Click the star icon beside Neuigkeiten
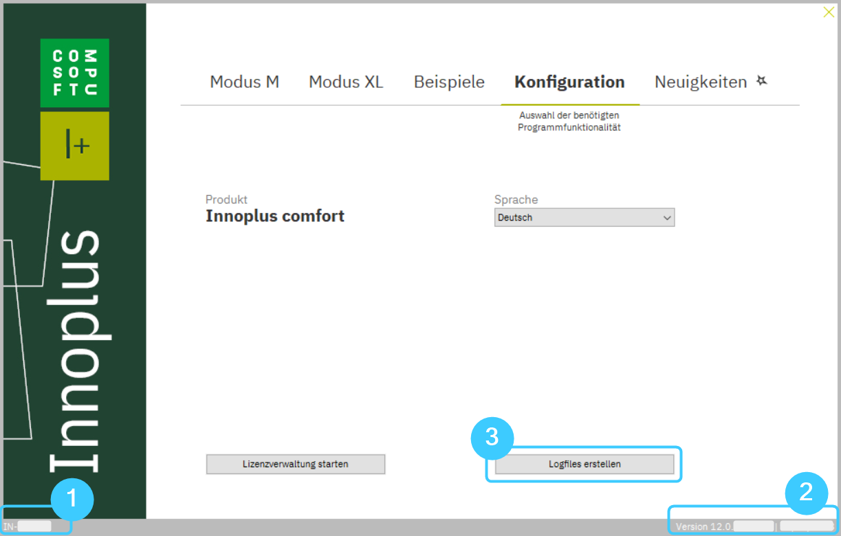The width and height of the screenshot is (841, 536). [761, 81]
